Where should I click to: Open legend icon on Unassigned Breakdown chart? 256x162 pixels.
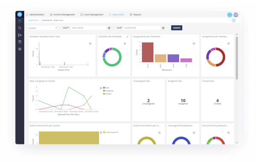point(194,133)
